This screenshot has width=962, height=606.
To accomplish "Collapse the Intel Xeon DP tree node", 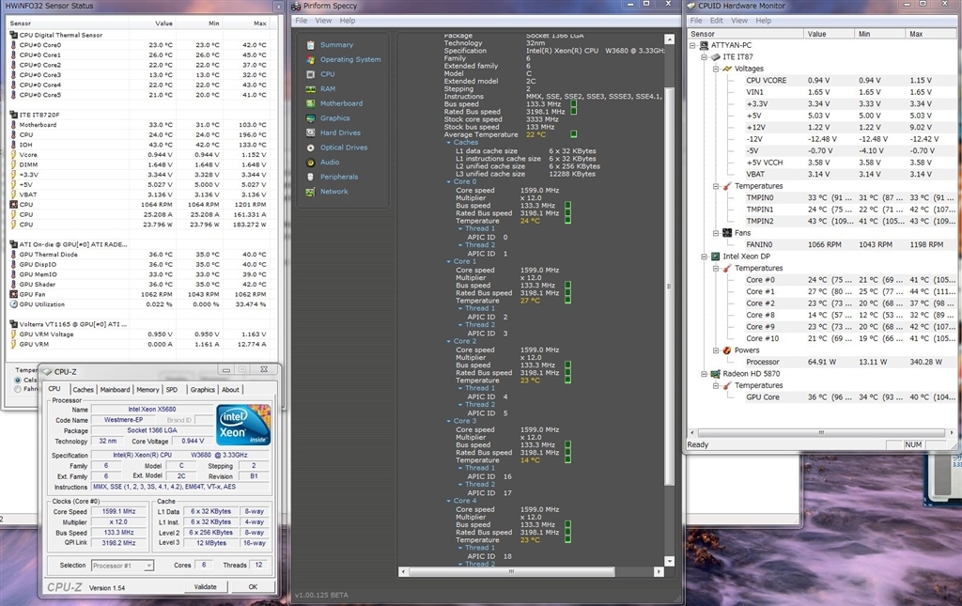I will coord(704,256).
